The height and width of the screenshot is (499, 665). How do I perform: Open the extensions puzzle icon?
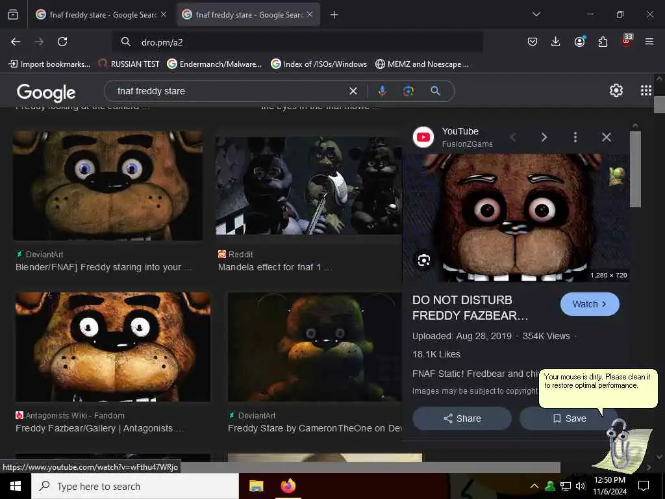pyautogui.click(x=603, y=42)
